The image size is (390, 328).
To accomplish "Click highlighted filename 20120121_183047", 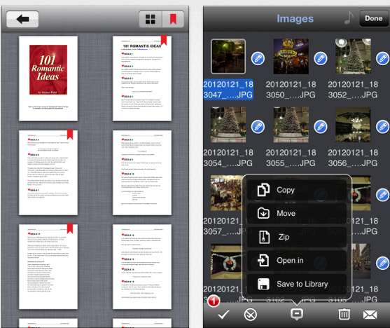I will tap(228, 90).
